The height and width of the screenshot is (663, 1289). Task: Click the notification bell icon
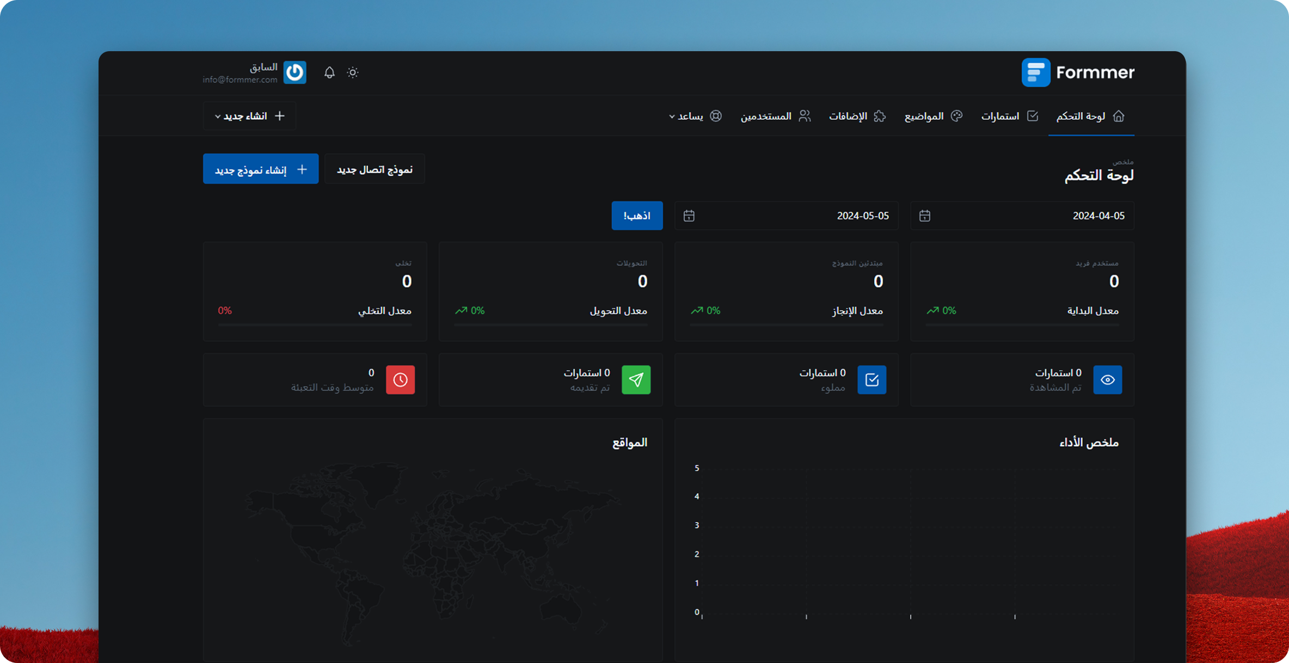pyautogui.click(x=329, y=72)
